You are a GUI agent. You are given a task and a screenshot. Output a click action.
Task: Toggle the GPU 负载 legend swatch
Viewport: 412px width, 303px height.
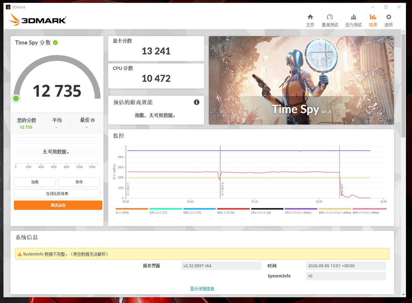[233, 209]
